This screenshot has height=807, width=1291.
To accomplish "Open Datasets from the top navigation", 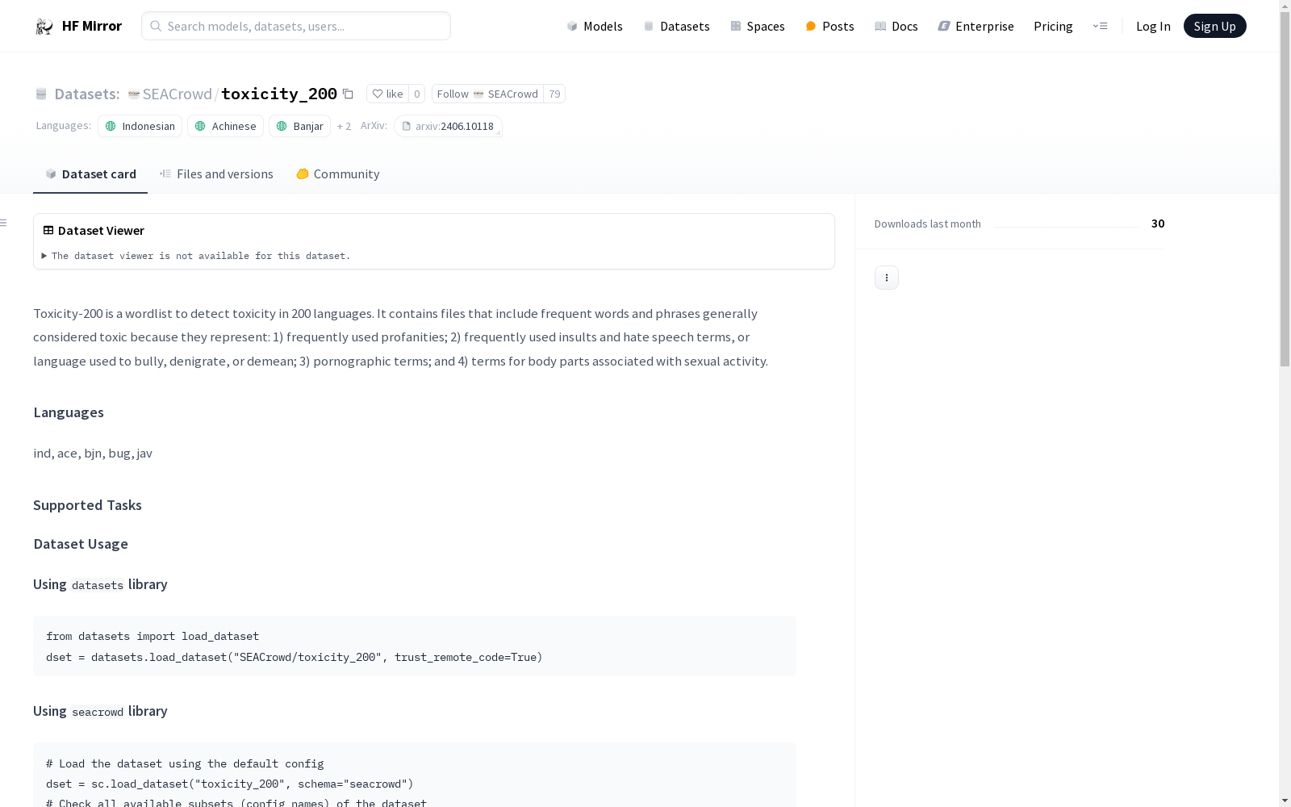I will 676,26.
